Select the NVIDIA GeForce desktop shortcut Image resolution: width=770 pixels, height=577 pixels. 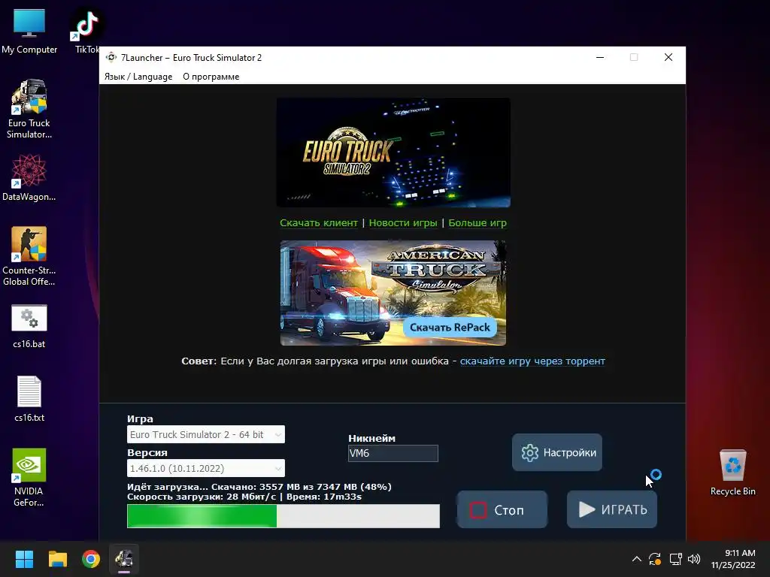tap(29, 477)
